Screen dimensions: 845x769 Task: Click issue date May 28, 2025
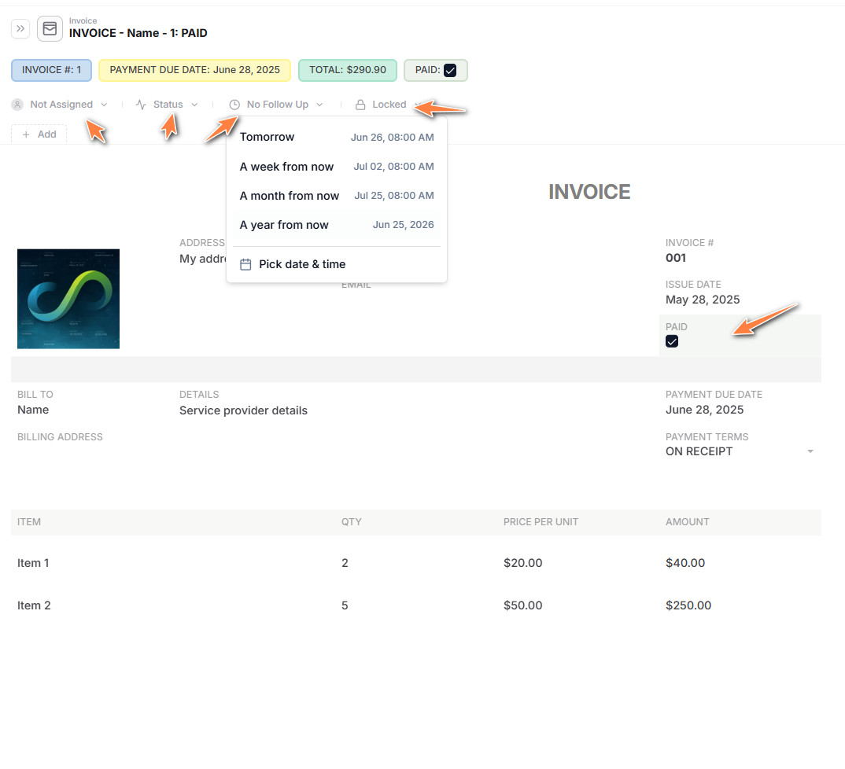(703, 300)
